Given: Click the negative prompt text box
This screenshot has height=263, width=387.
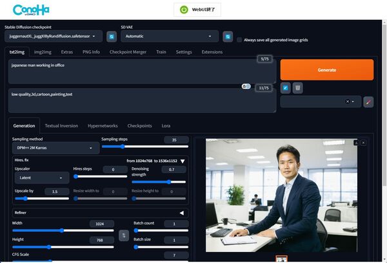Looking at the screenshot, I should (x=142, y=100).
